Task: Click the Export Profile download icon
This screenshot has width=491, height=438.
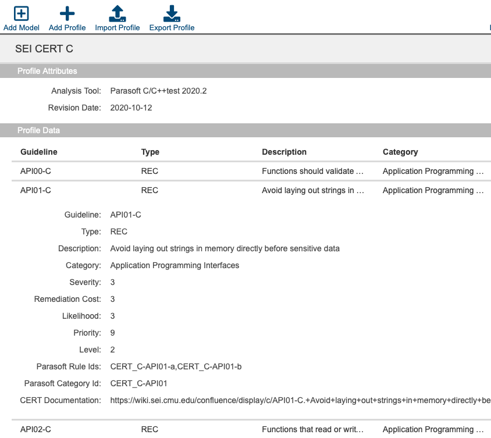Action: tap(172, 13)
